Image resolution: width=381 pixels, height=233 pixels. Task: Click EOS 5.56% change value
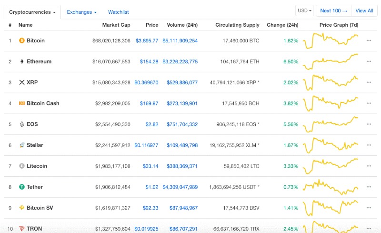point(291,124)
